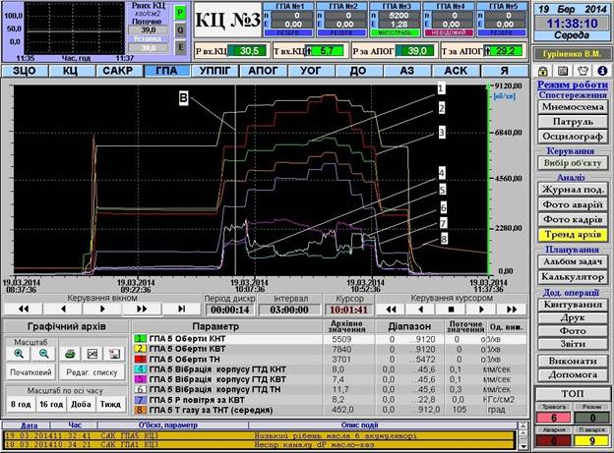This screenshot has height=453, width=614.
Task: Toggle the P mode button
Action: coord(180,13)
